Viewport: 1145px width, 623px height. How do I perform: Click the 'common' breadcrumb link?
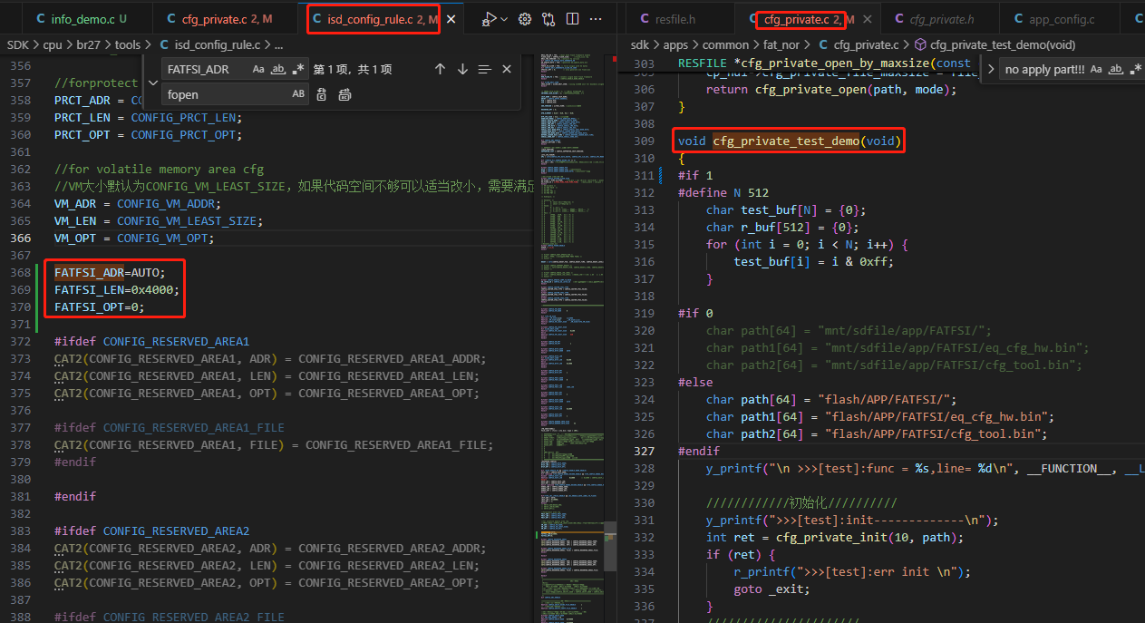tap(726, 44)
